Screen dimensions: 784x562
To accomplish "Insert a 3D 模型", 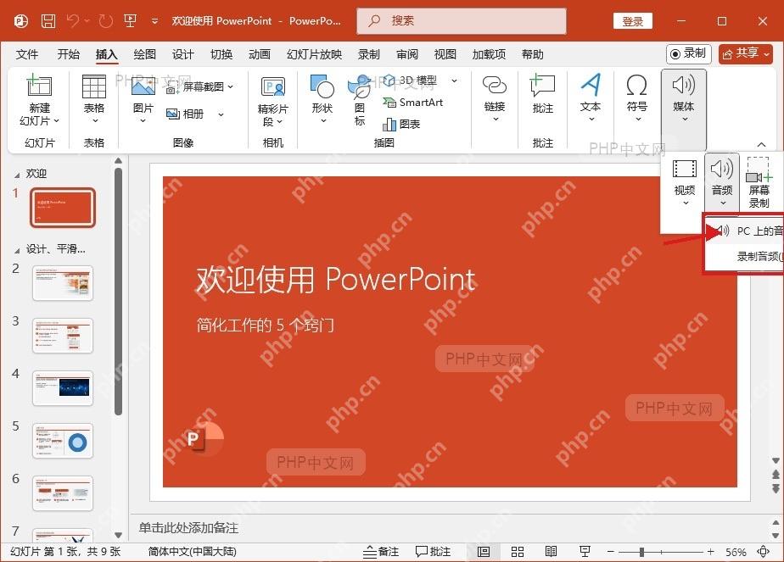I will pos(410,81).
